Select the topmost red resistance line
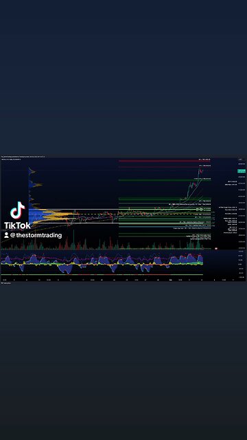 coord(165,161)
